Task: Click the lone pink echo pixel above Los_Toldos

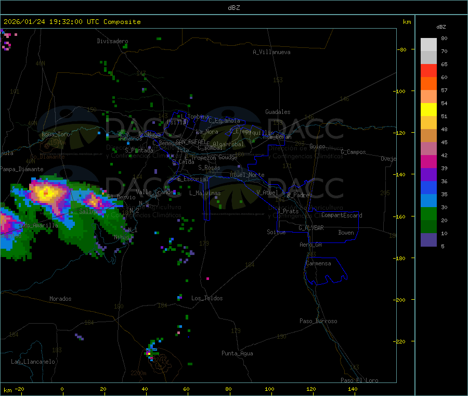Action: [207, 278]
